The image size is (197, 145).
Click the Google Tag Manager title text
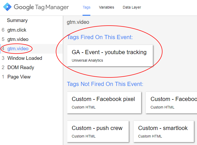[41, 7]
